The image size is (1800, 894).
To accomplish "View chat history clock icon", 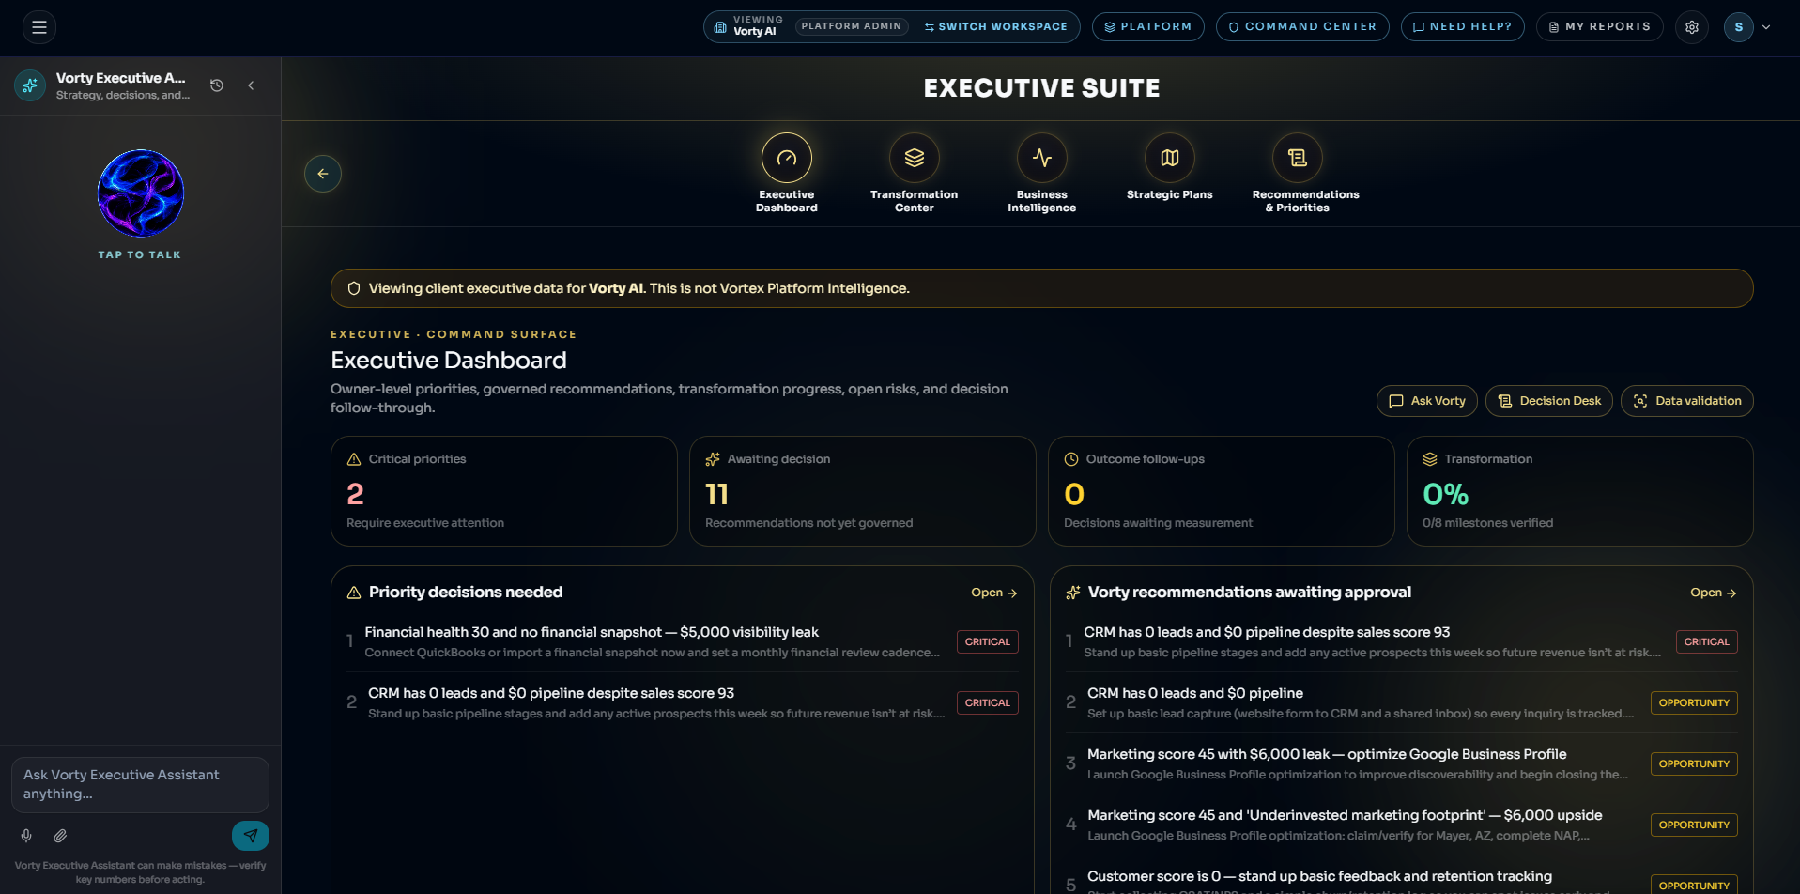I will (x=217, y=85).
